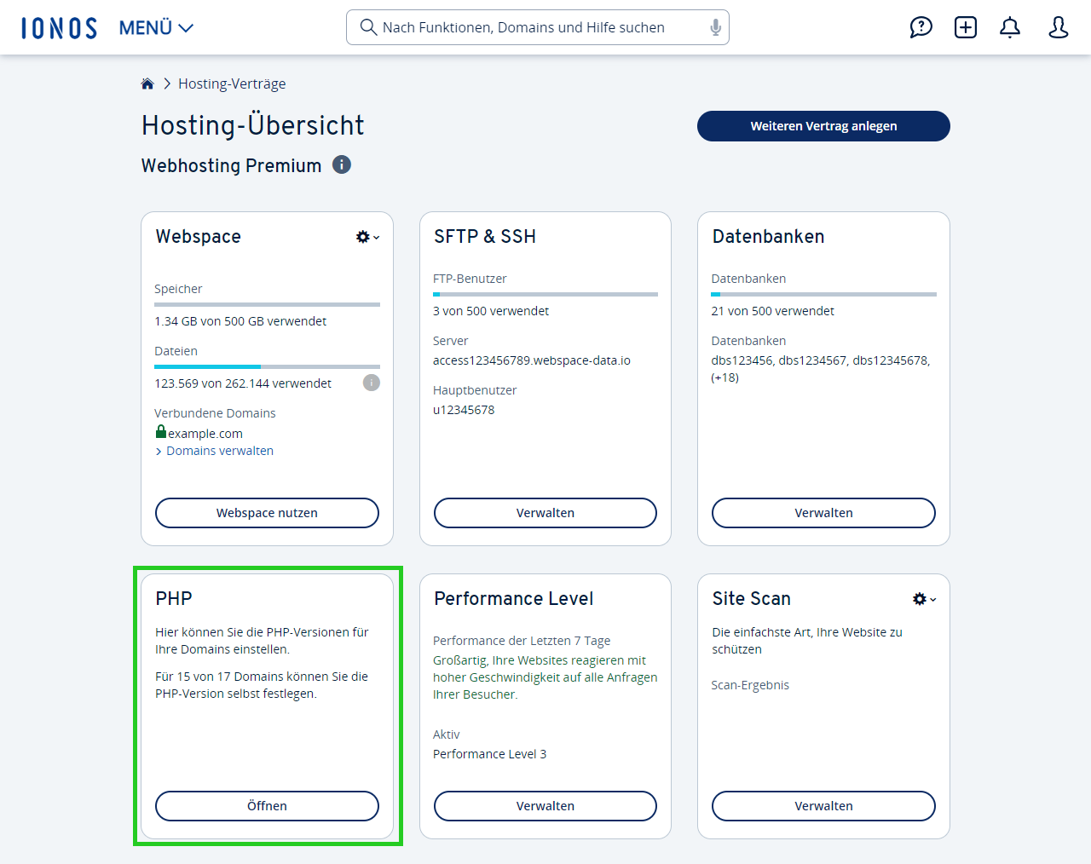
Task: Click the Speicher storage progress bar
Action: point(267,304)
